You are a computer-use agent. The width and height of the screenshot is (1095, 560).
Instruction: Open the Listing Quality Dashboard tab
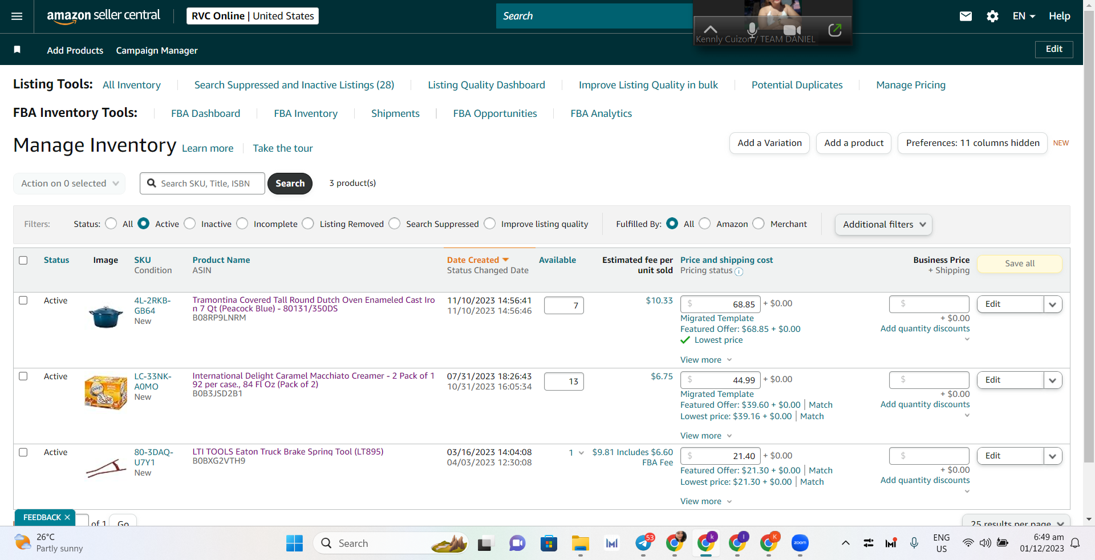pos(486,85)
